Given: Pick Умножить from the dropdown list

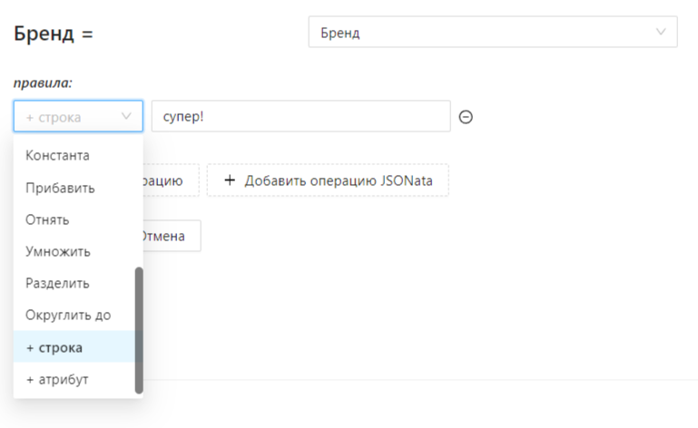Looking at the screenshot, I should pos(58,251).
